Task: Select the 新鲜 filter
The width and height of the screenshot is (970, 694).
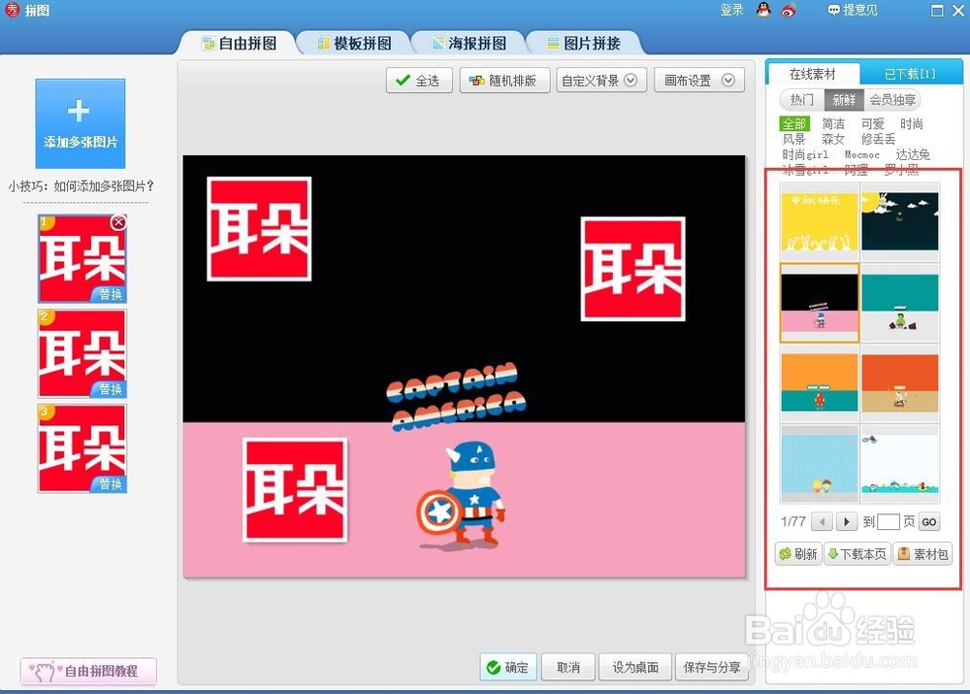Action: (844, 100)
